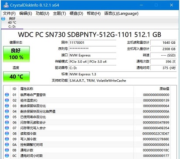This screenshot has height=159, width=180.
Task: Click the status orb for attribute 0A
Action: 7,145
